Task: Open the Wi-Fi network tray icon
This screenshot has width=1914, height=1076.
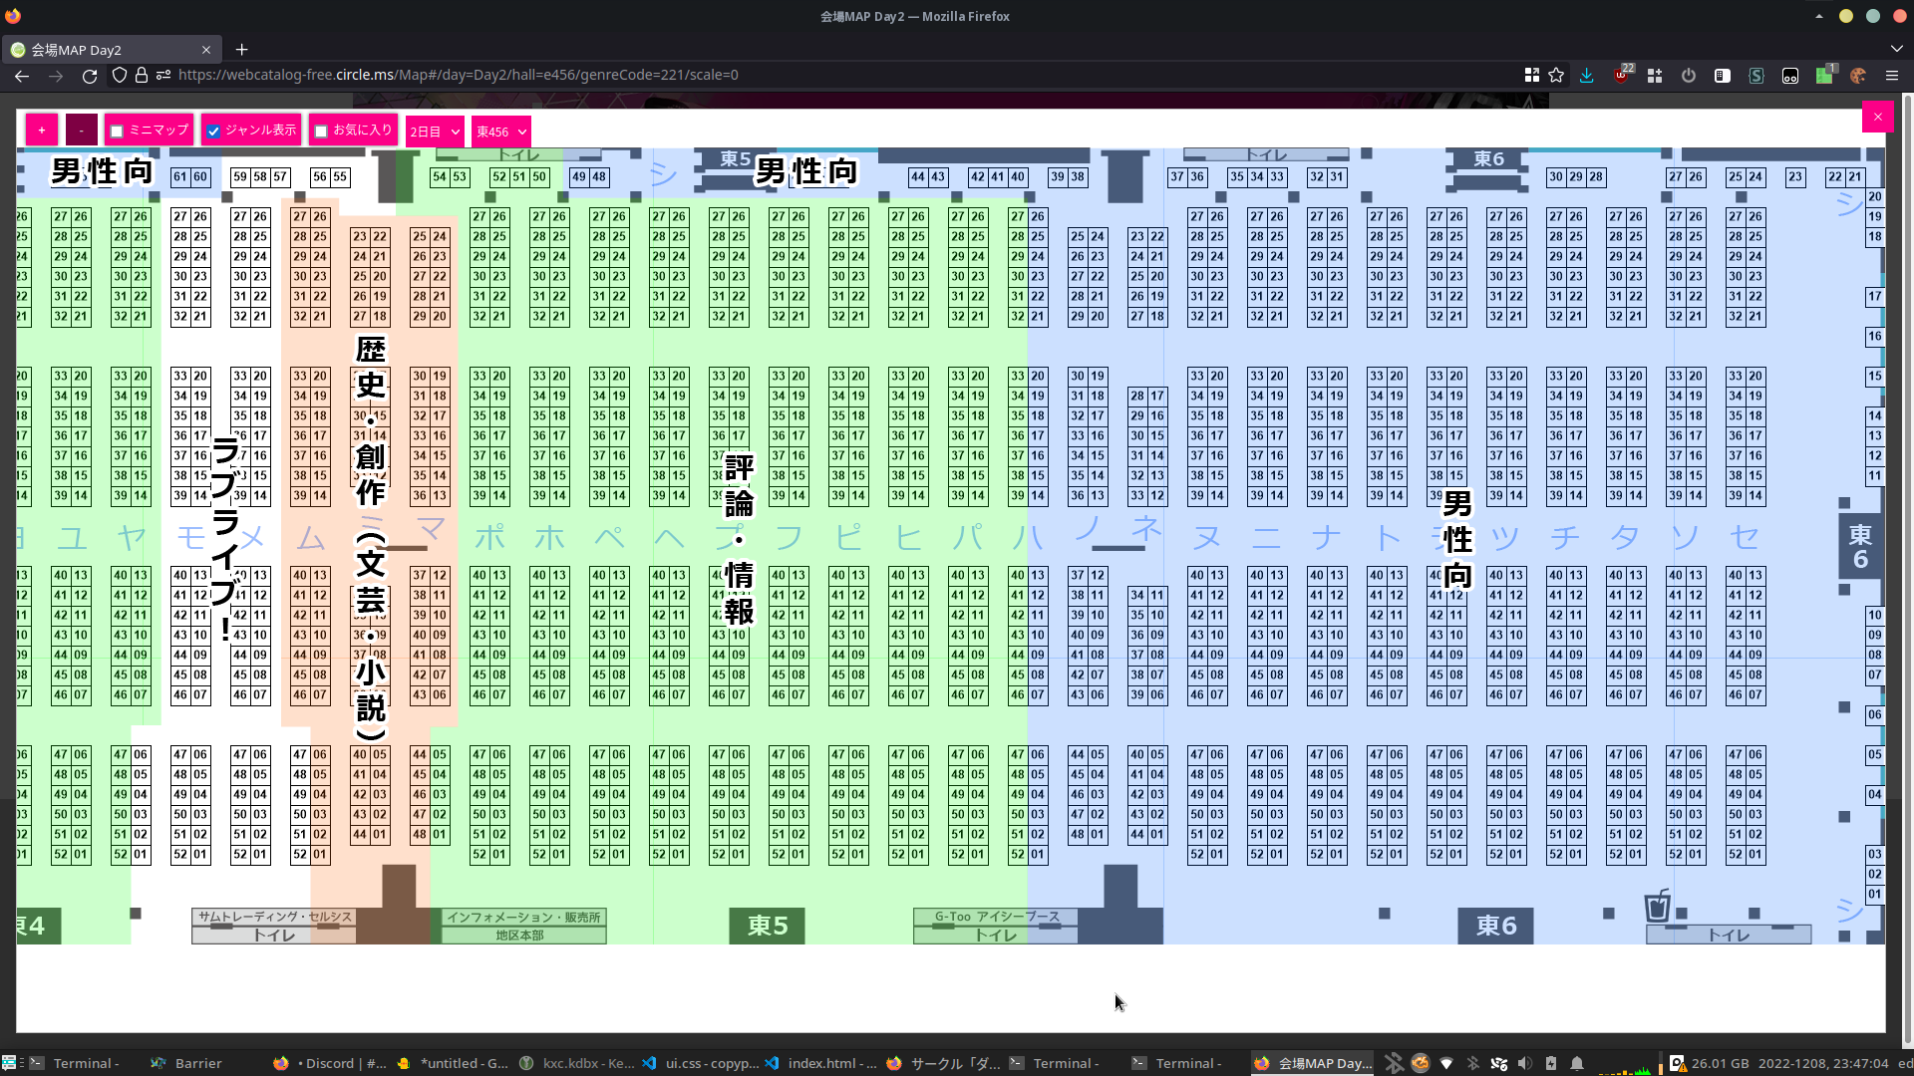Action: click(x=1446, y=1063)
